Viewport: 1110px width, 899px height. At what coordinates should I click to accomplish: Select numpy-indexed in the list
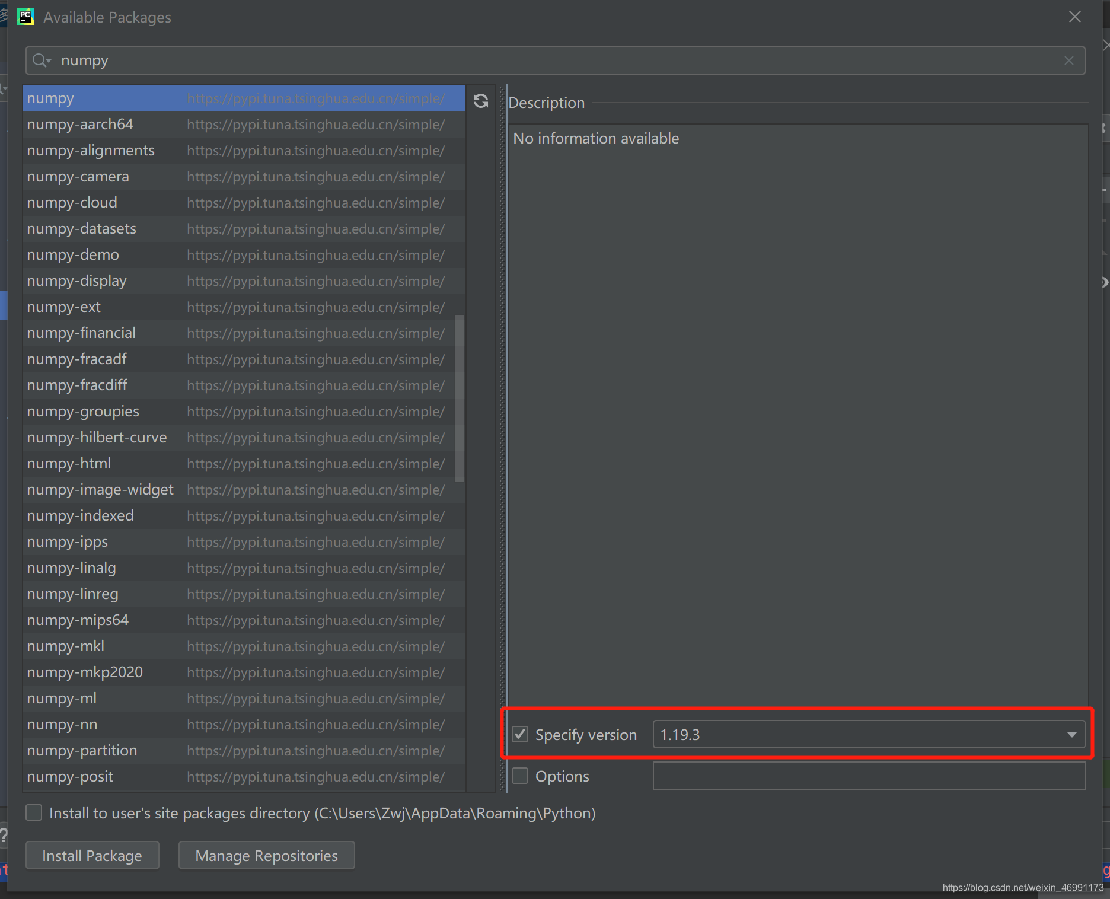pos(244,516)
